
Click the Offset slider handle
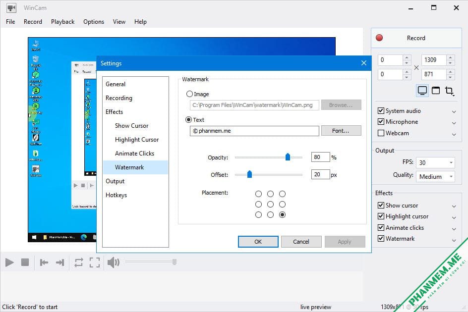249,174
